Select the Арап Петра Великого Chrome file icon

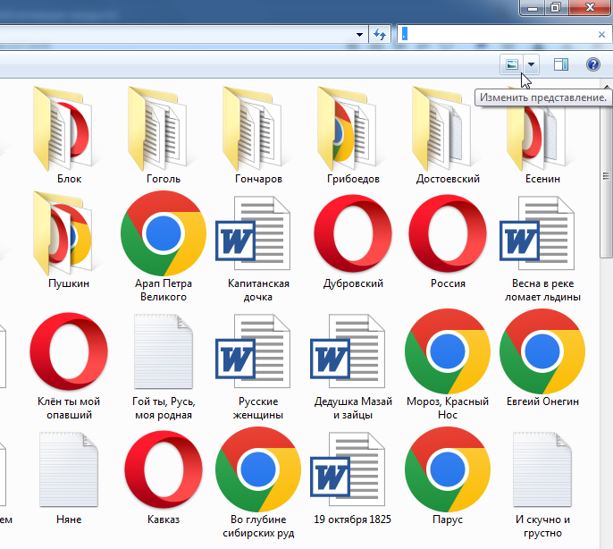[x=164, y=233]
